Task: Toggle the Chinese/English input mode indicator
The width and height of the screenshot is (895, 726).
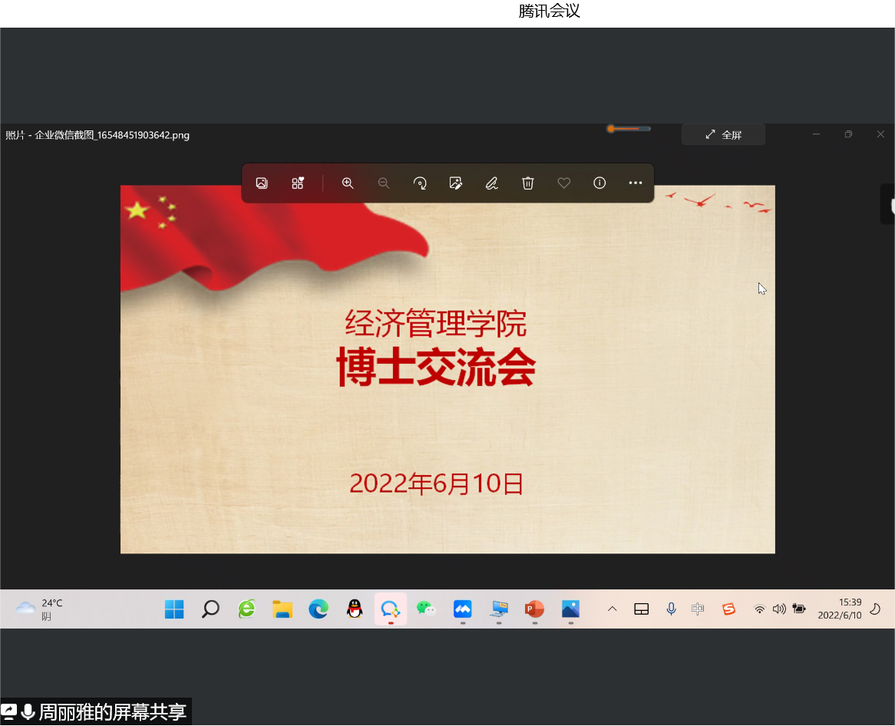Action: [x=698, y=609]
